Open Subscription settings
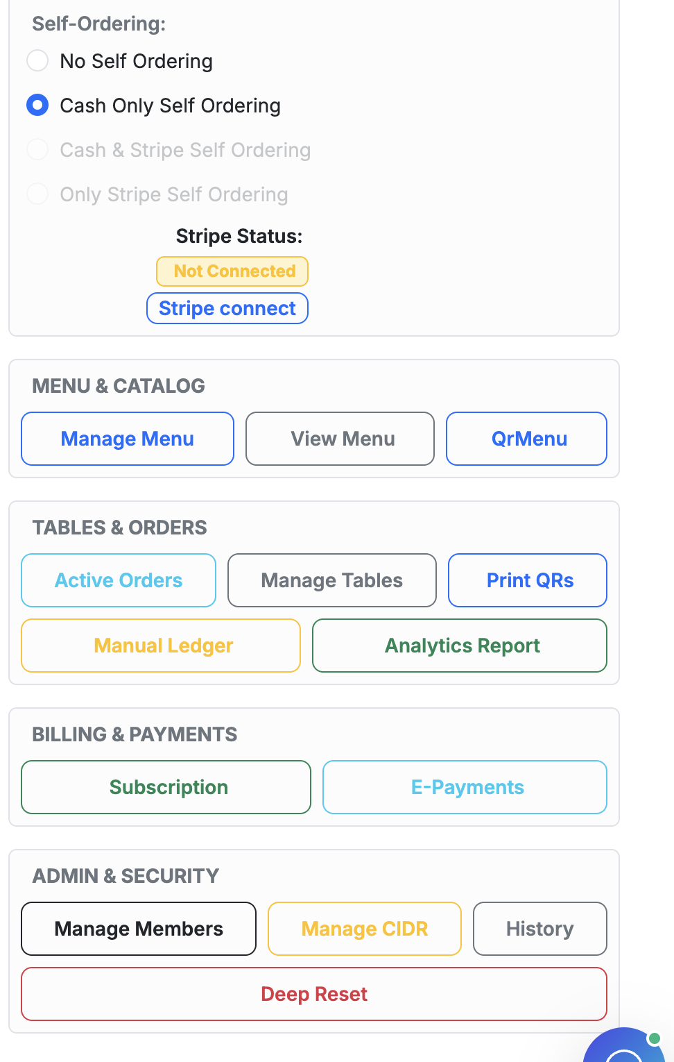674x1062 pixels. [166, 787]
